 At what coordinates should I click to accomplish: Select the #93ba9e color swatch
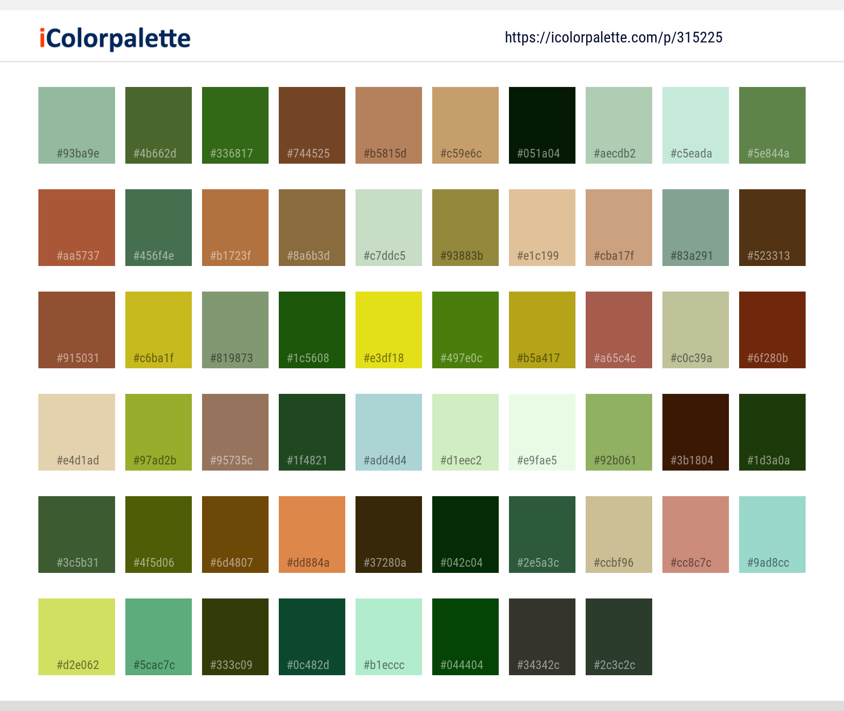click(x=77, y=125)
